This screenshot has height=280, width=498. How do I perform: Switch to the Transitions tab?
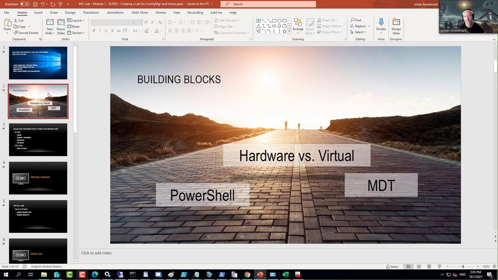tap(91, 12)
